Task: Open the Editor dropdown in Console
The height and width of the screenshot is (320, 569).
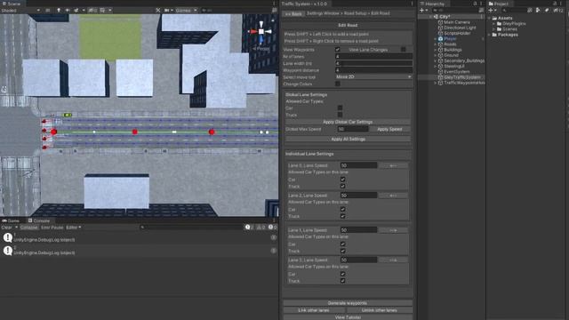Action: pos(73,228)
